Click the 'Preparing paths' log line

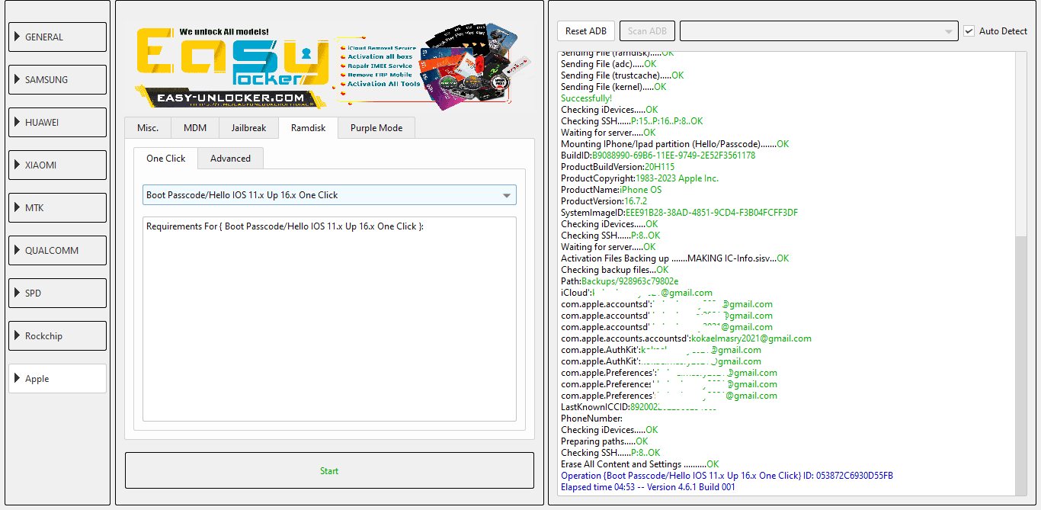point(604,441)
